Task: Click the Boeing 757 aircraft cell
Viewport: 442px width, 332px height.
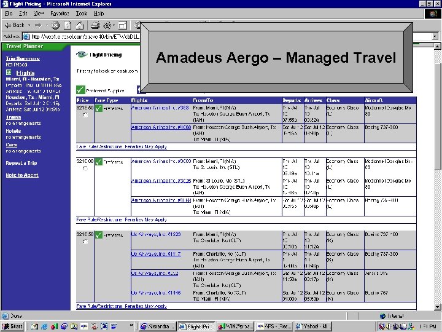Action: point(390,296)
